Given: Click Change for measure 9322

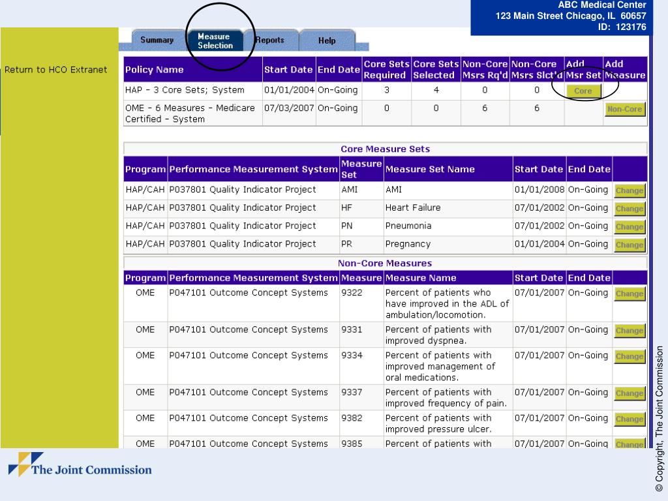Looking at the screenshot, I should (630, 294).
